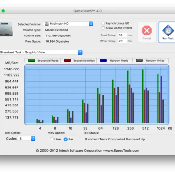Click the 137.778 axis label
Screen dimensions: 175x175
click(12, 117)
